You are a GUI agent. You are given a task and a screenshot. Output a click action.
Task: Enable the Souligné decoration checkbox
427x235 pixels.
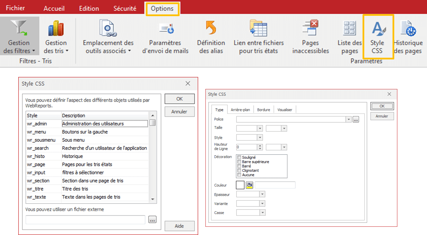click(x=240, y=157)
